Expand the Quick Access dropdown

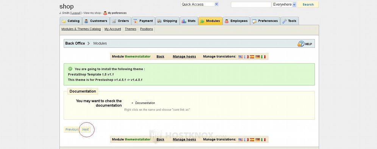pos(199,4)
